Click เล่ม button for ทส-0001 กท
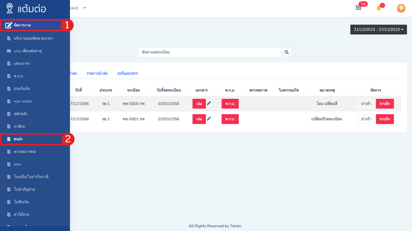 [199, 119]
